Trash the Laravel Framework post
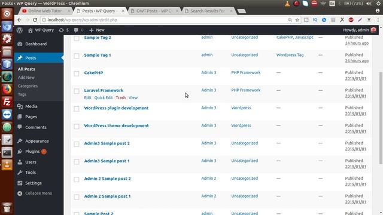The height and width of the screenshot is (215, 383). pyautogui.click(x=121, y=97)
